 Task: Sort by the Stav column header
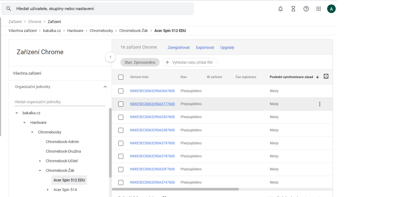coord(184,77)
